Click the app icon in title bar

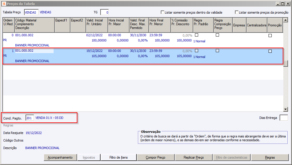[x=3, y=3]
